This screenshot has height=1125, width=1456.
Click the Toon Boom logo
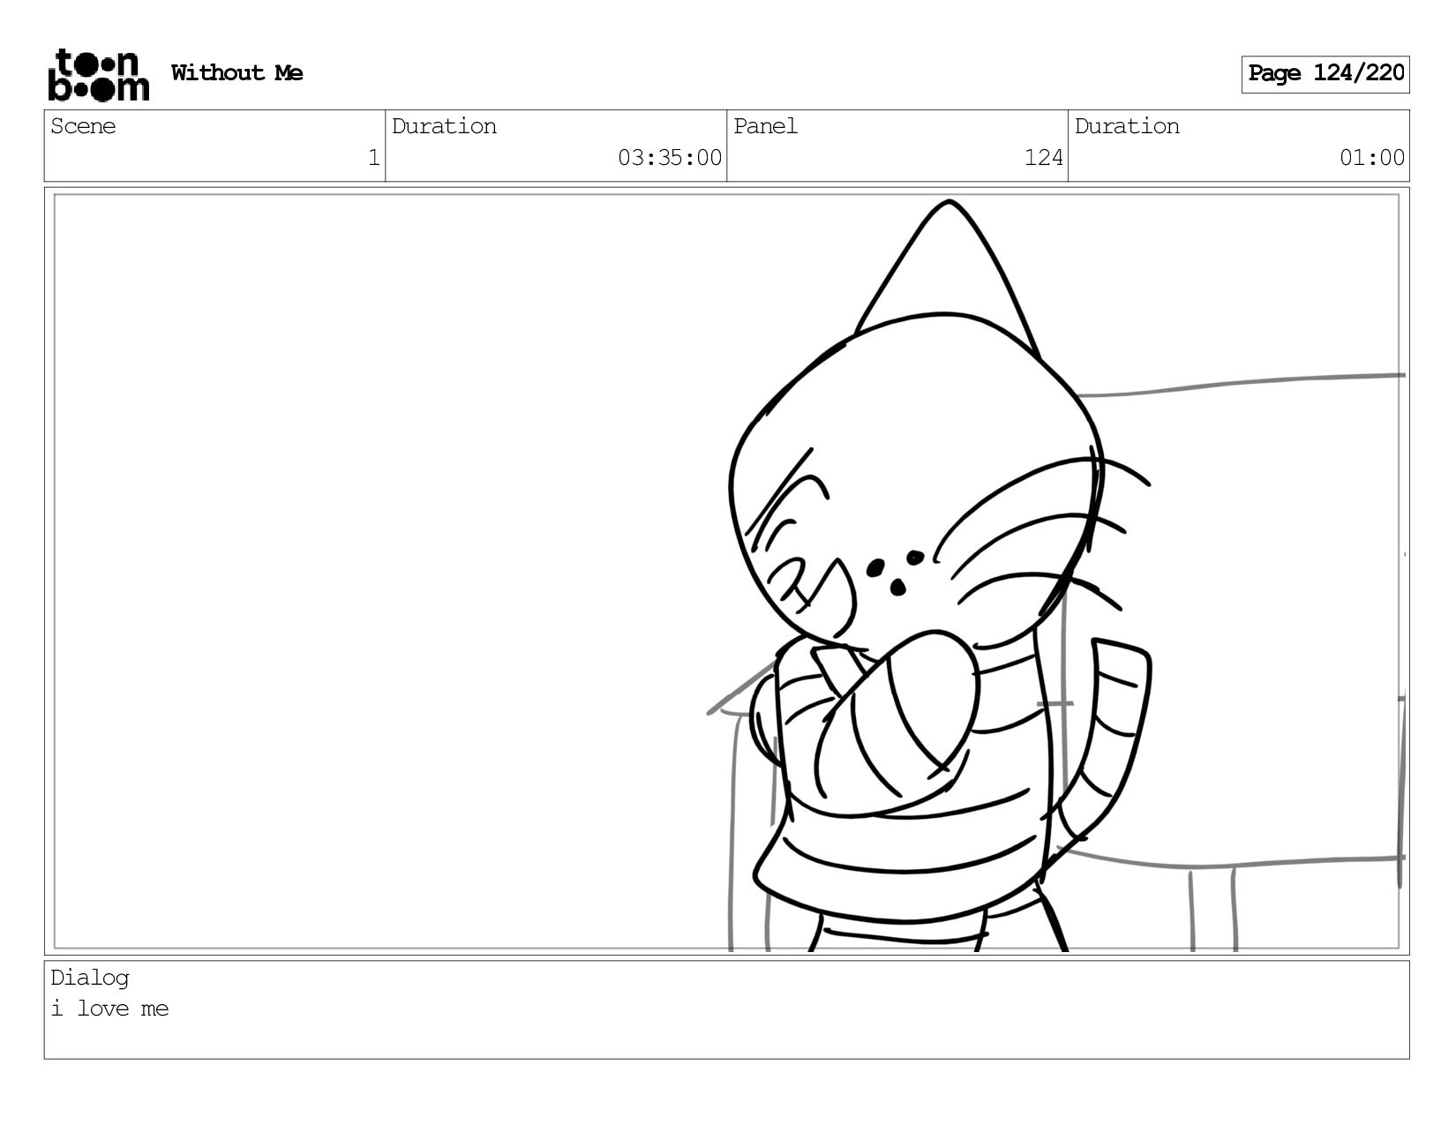(x=98, y=74)
